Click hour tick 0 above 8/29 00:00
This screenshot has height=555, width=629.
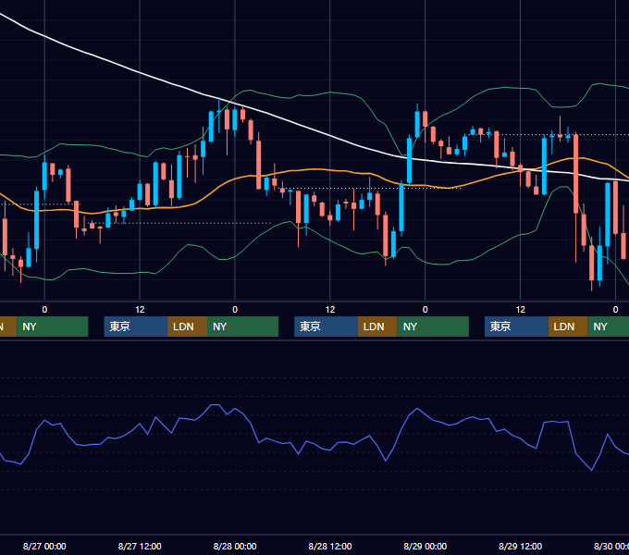pyautogui.click(x=425, y=310)
